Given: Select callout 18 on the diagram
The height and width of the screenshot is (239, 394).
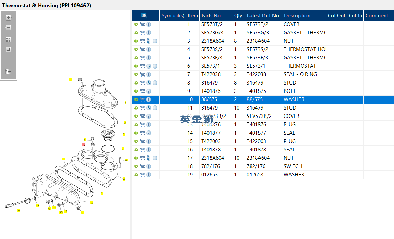Looking at the screenshot, I should (x=18, y=210).
